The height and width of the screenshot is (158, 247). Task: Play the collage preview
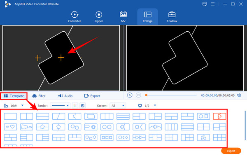coord(130,95)
